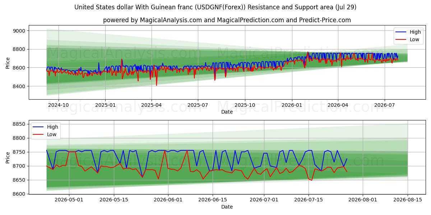Click the 2026-01 date tick label
The image size is (431, 215).
[292, 105]
